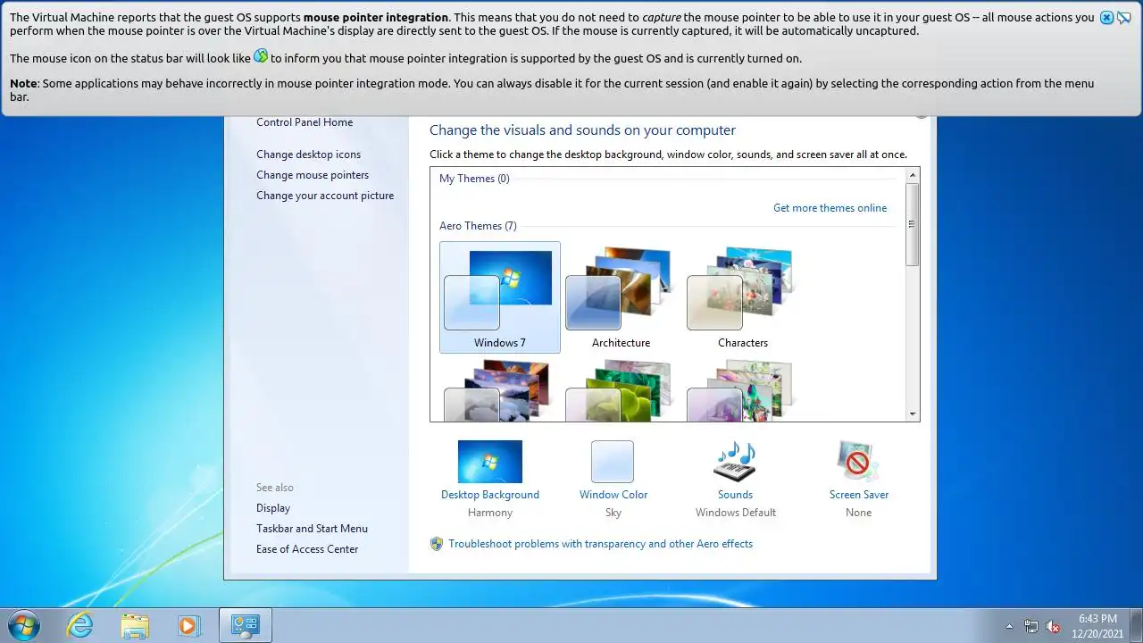The image size is (1143, 643).
Task: Open the clock showing 6:43 PM
Action: [x=1097, y=625]
